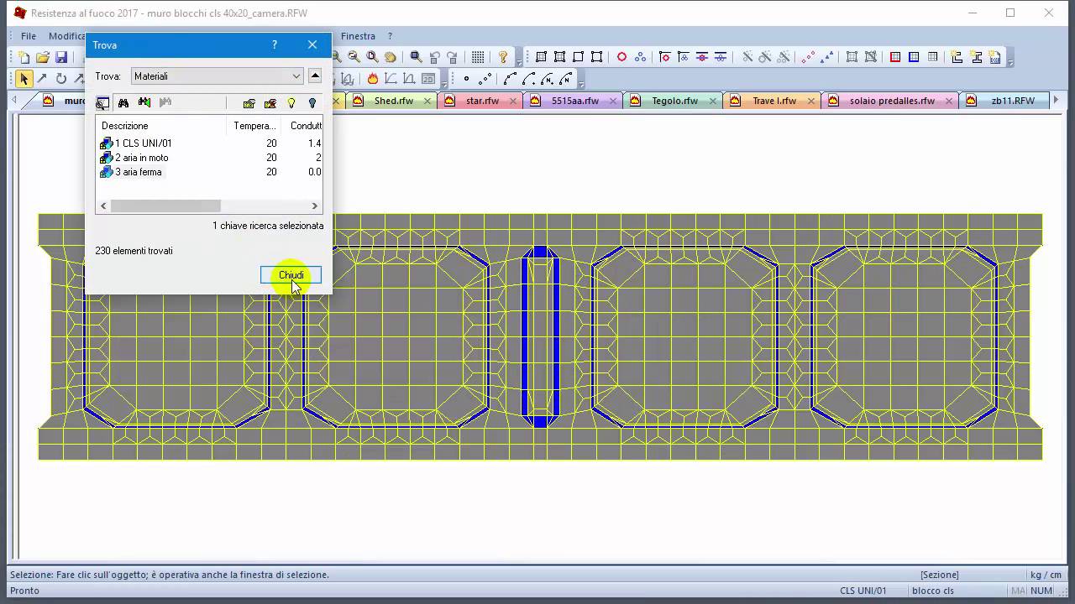
Task: Switch to the star.rfw tab
Action: coord(482,101)
